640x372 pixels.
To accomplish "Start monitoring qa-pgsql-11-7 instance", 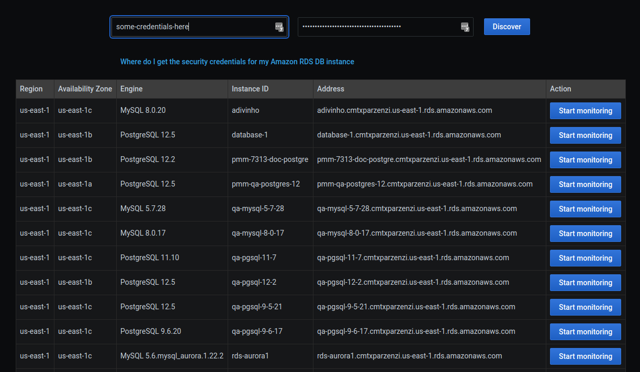I will pyautogui.click(x=585, y=258).
